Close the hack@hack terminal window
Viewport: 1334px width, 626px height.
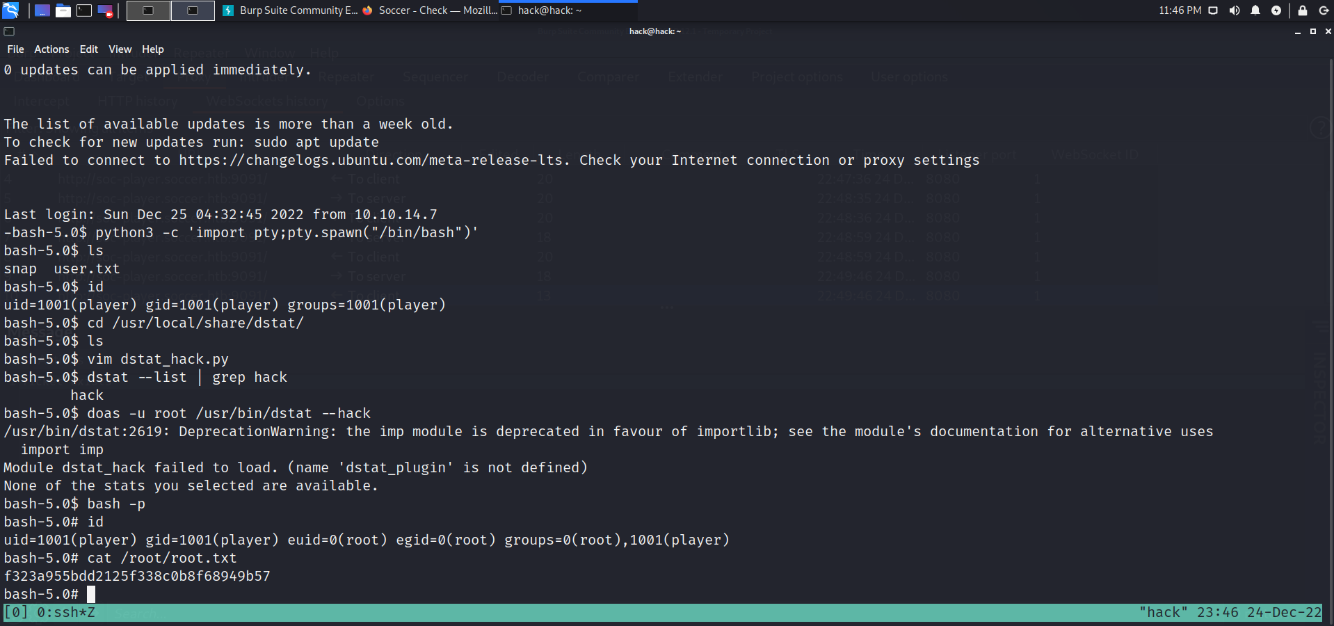[1328, 31]
